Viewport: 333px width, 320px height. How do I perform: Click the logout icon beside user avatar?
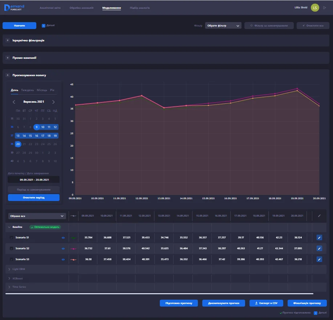point(324,8)
